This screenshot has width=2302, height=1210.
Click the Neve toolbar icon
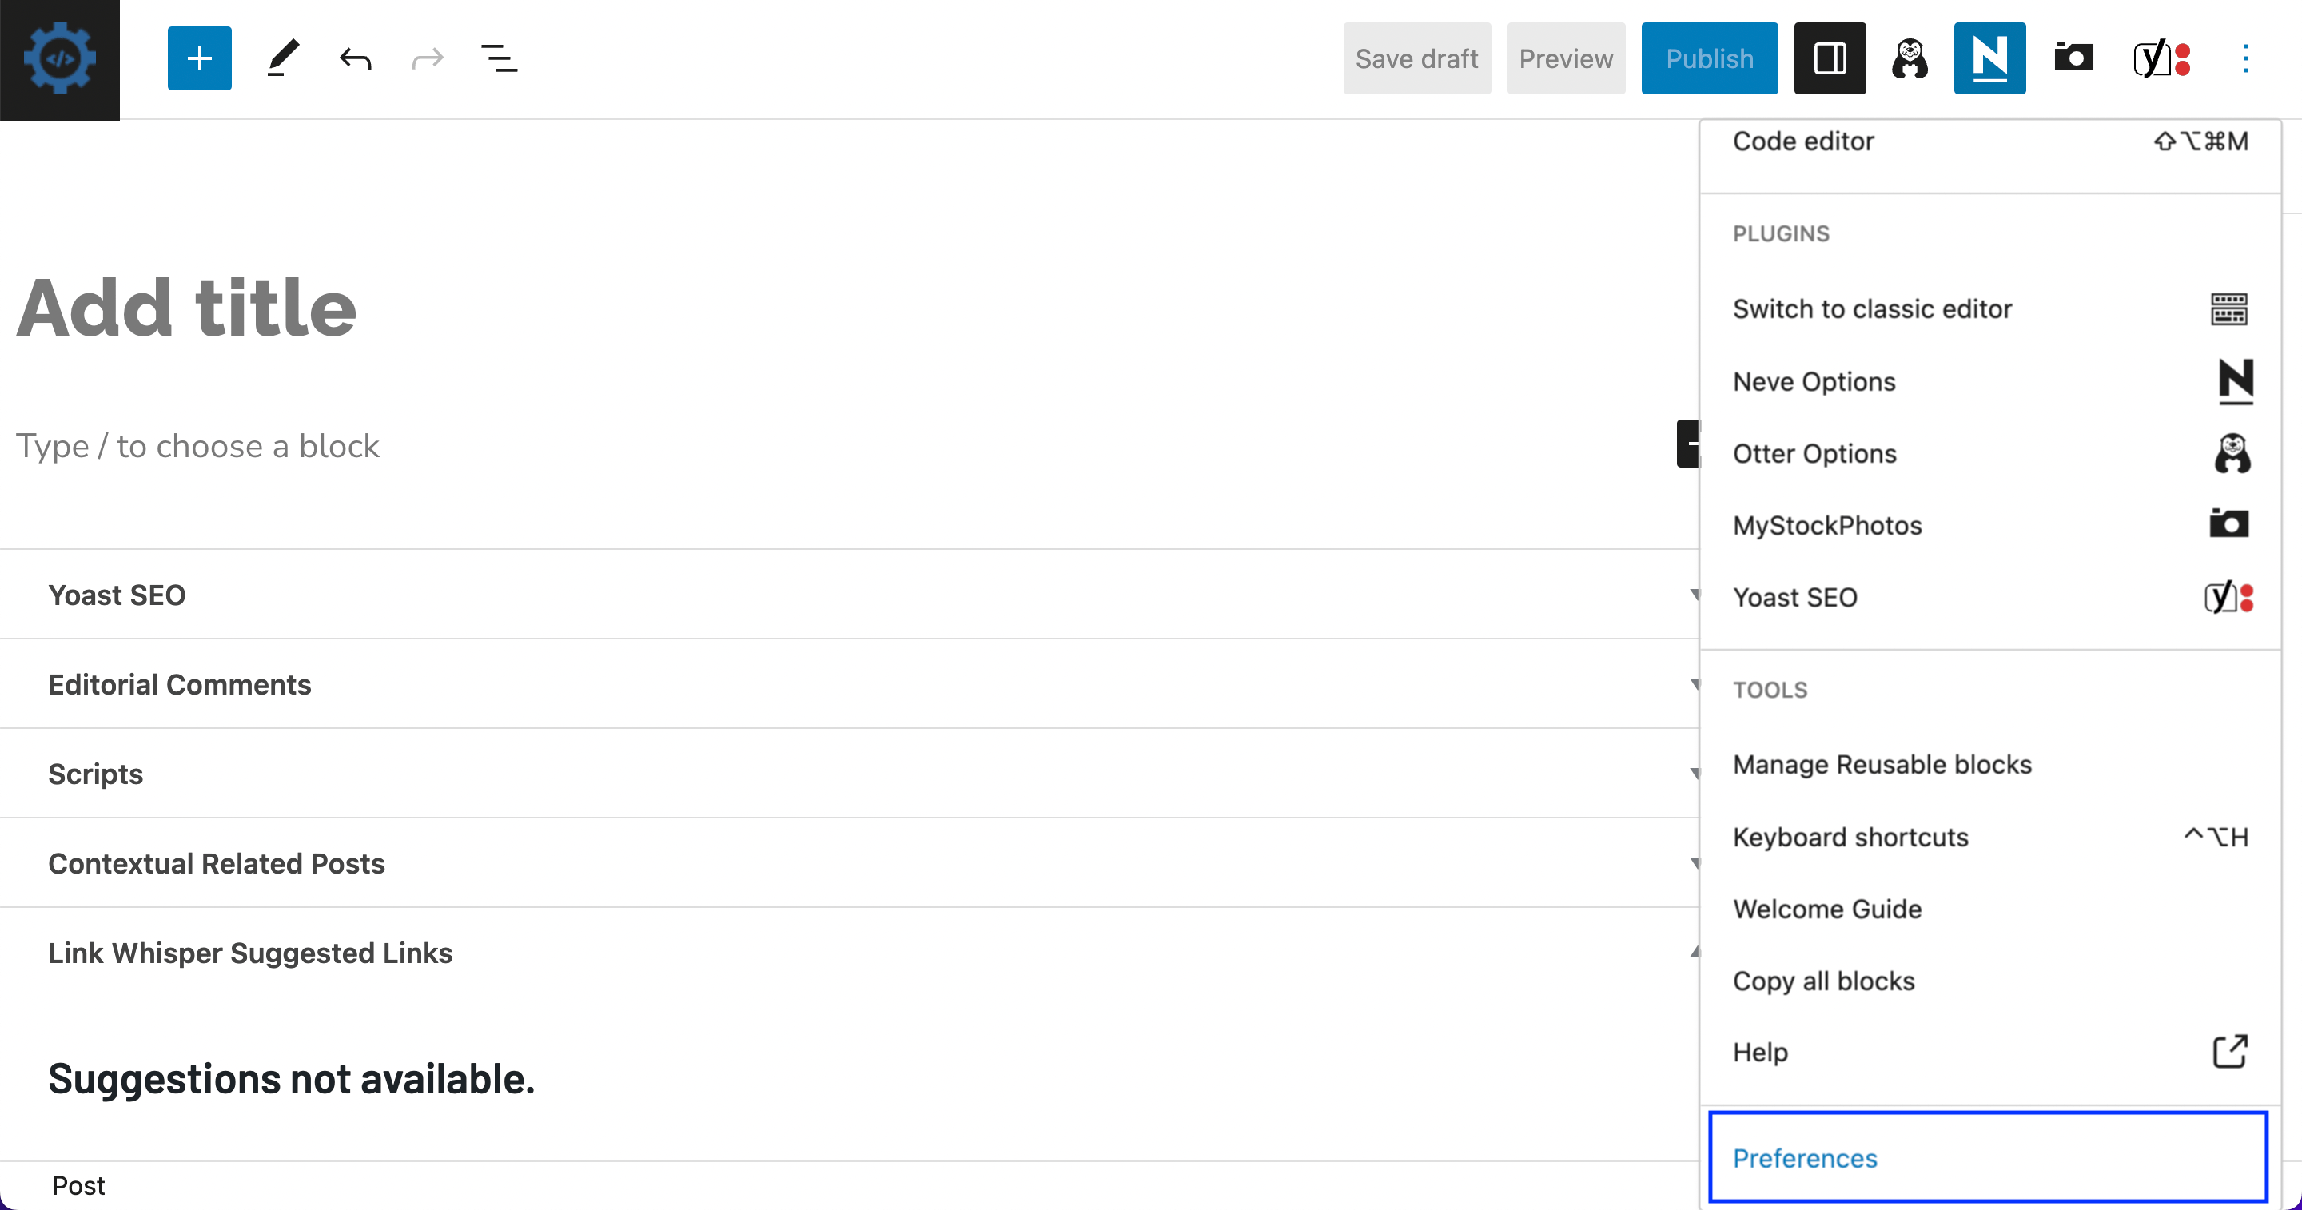pyautogui.click(x=1990, y=58)
